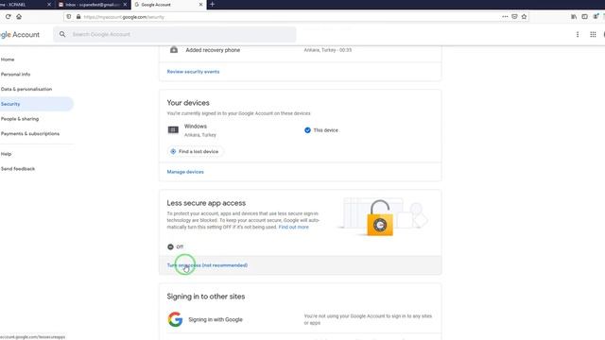Open the Google apps grid

tap(593, 34)
